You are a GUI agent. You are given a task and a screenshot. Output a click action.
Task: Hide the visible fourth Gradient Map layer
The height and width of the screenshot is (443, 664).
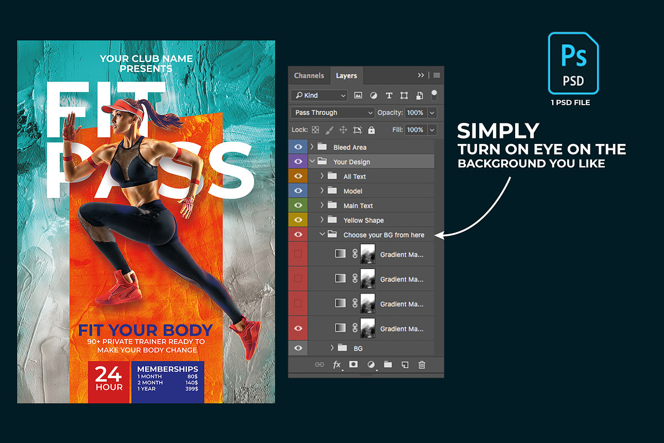[x=298, y=328]
